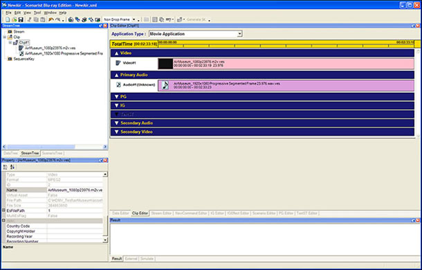The width and height of the screenshot is (422, 270).
Task: Click the Redo toolbar arrow
Action: click(x=57, y=19)
